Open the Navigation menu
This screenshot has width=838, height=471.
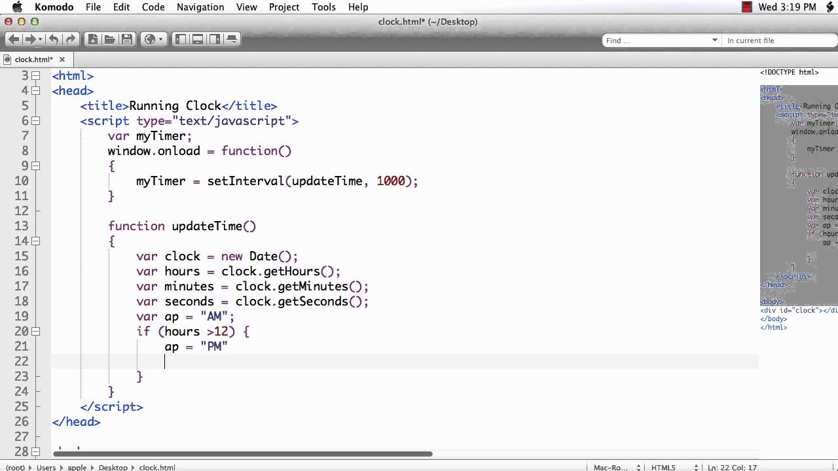coord(200,7)
